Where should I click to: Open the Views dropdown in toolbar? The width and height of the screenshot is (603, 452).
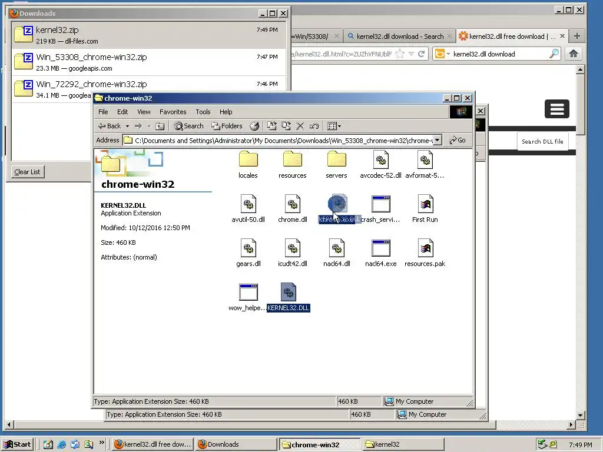(334, 126)
